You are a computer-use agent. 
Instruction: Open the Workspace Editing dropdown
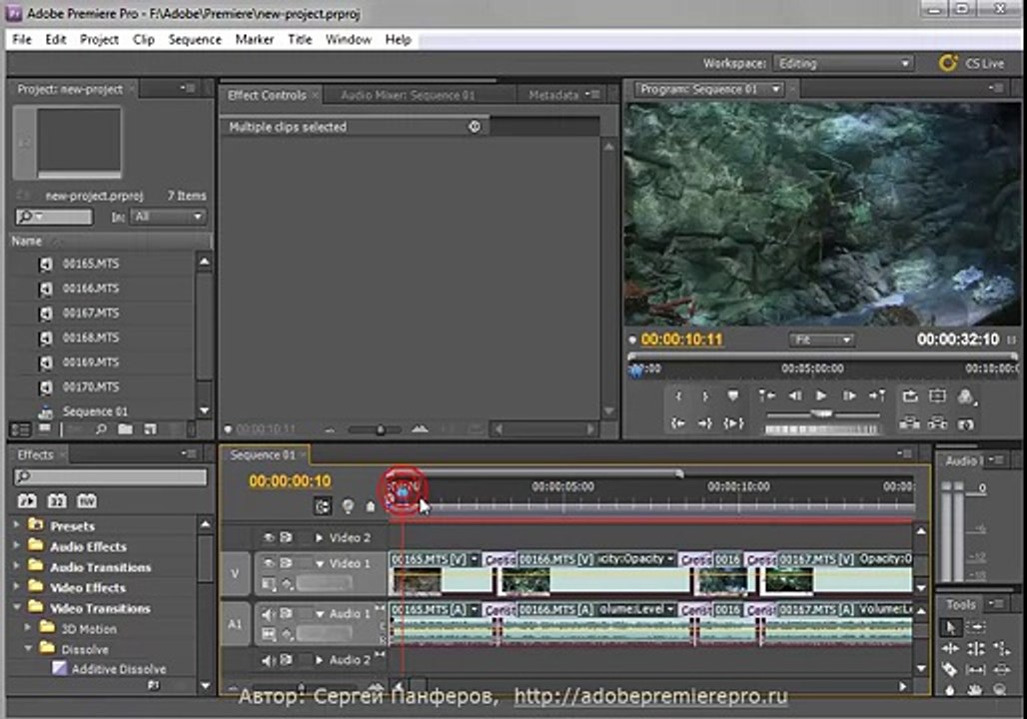(x=843, y=64)
